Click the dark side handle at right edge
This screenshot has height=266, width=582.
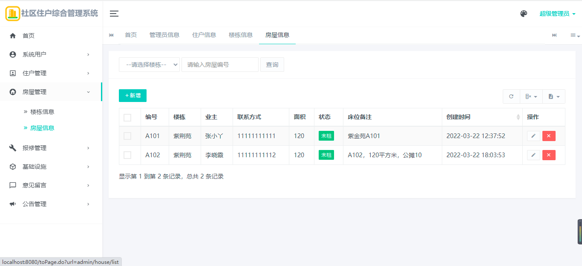(x=580, y=232)
